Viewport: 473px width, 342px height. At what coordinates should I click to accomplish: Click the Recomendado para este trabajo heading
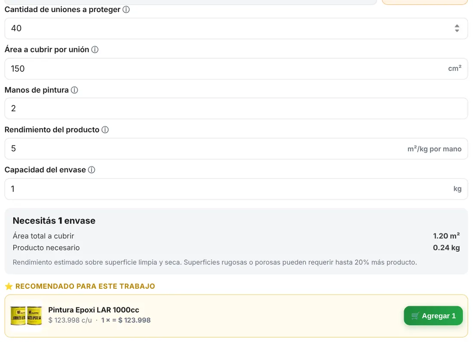pos(85,286)
